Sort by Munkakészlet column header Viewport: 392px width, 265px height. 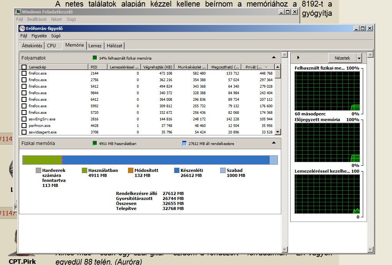(x=191, y=67)
